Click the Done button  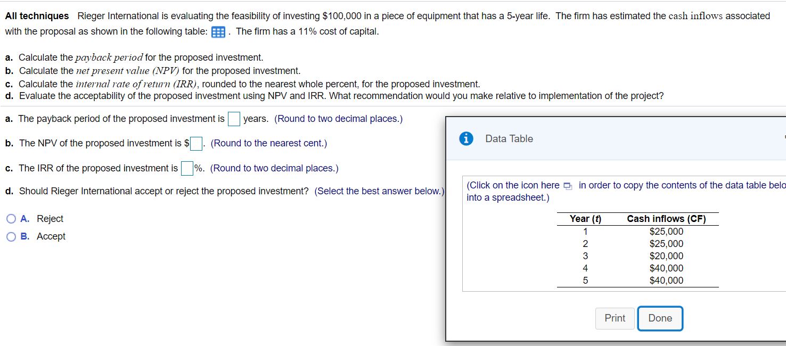(x=660, y=318)
